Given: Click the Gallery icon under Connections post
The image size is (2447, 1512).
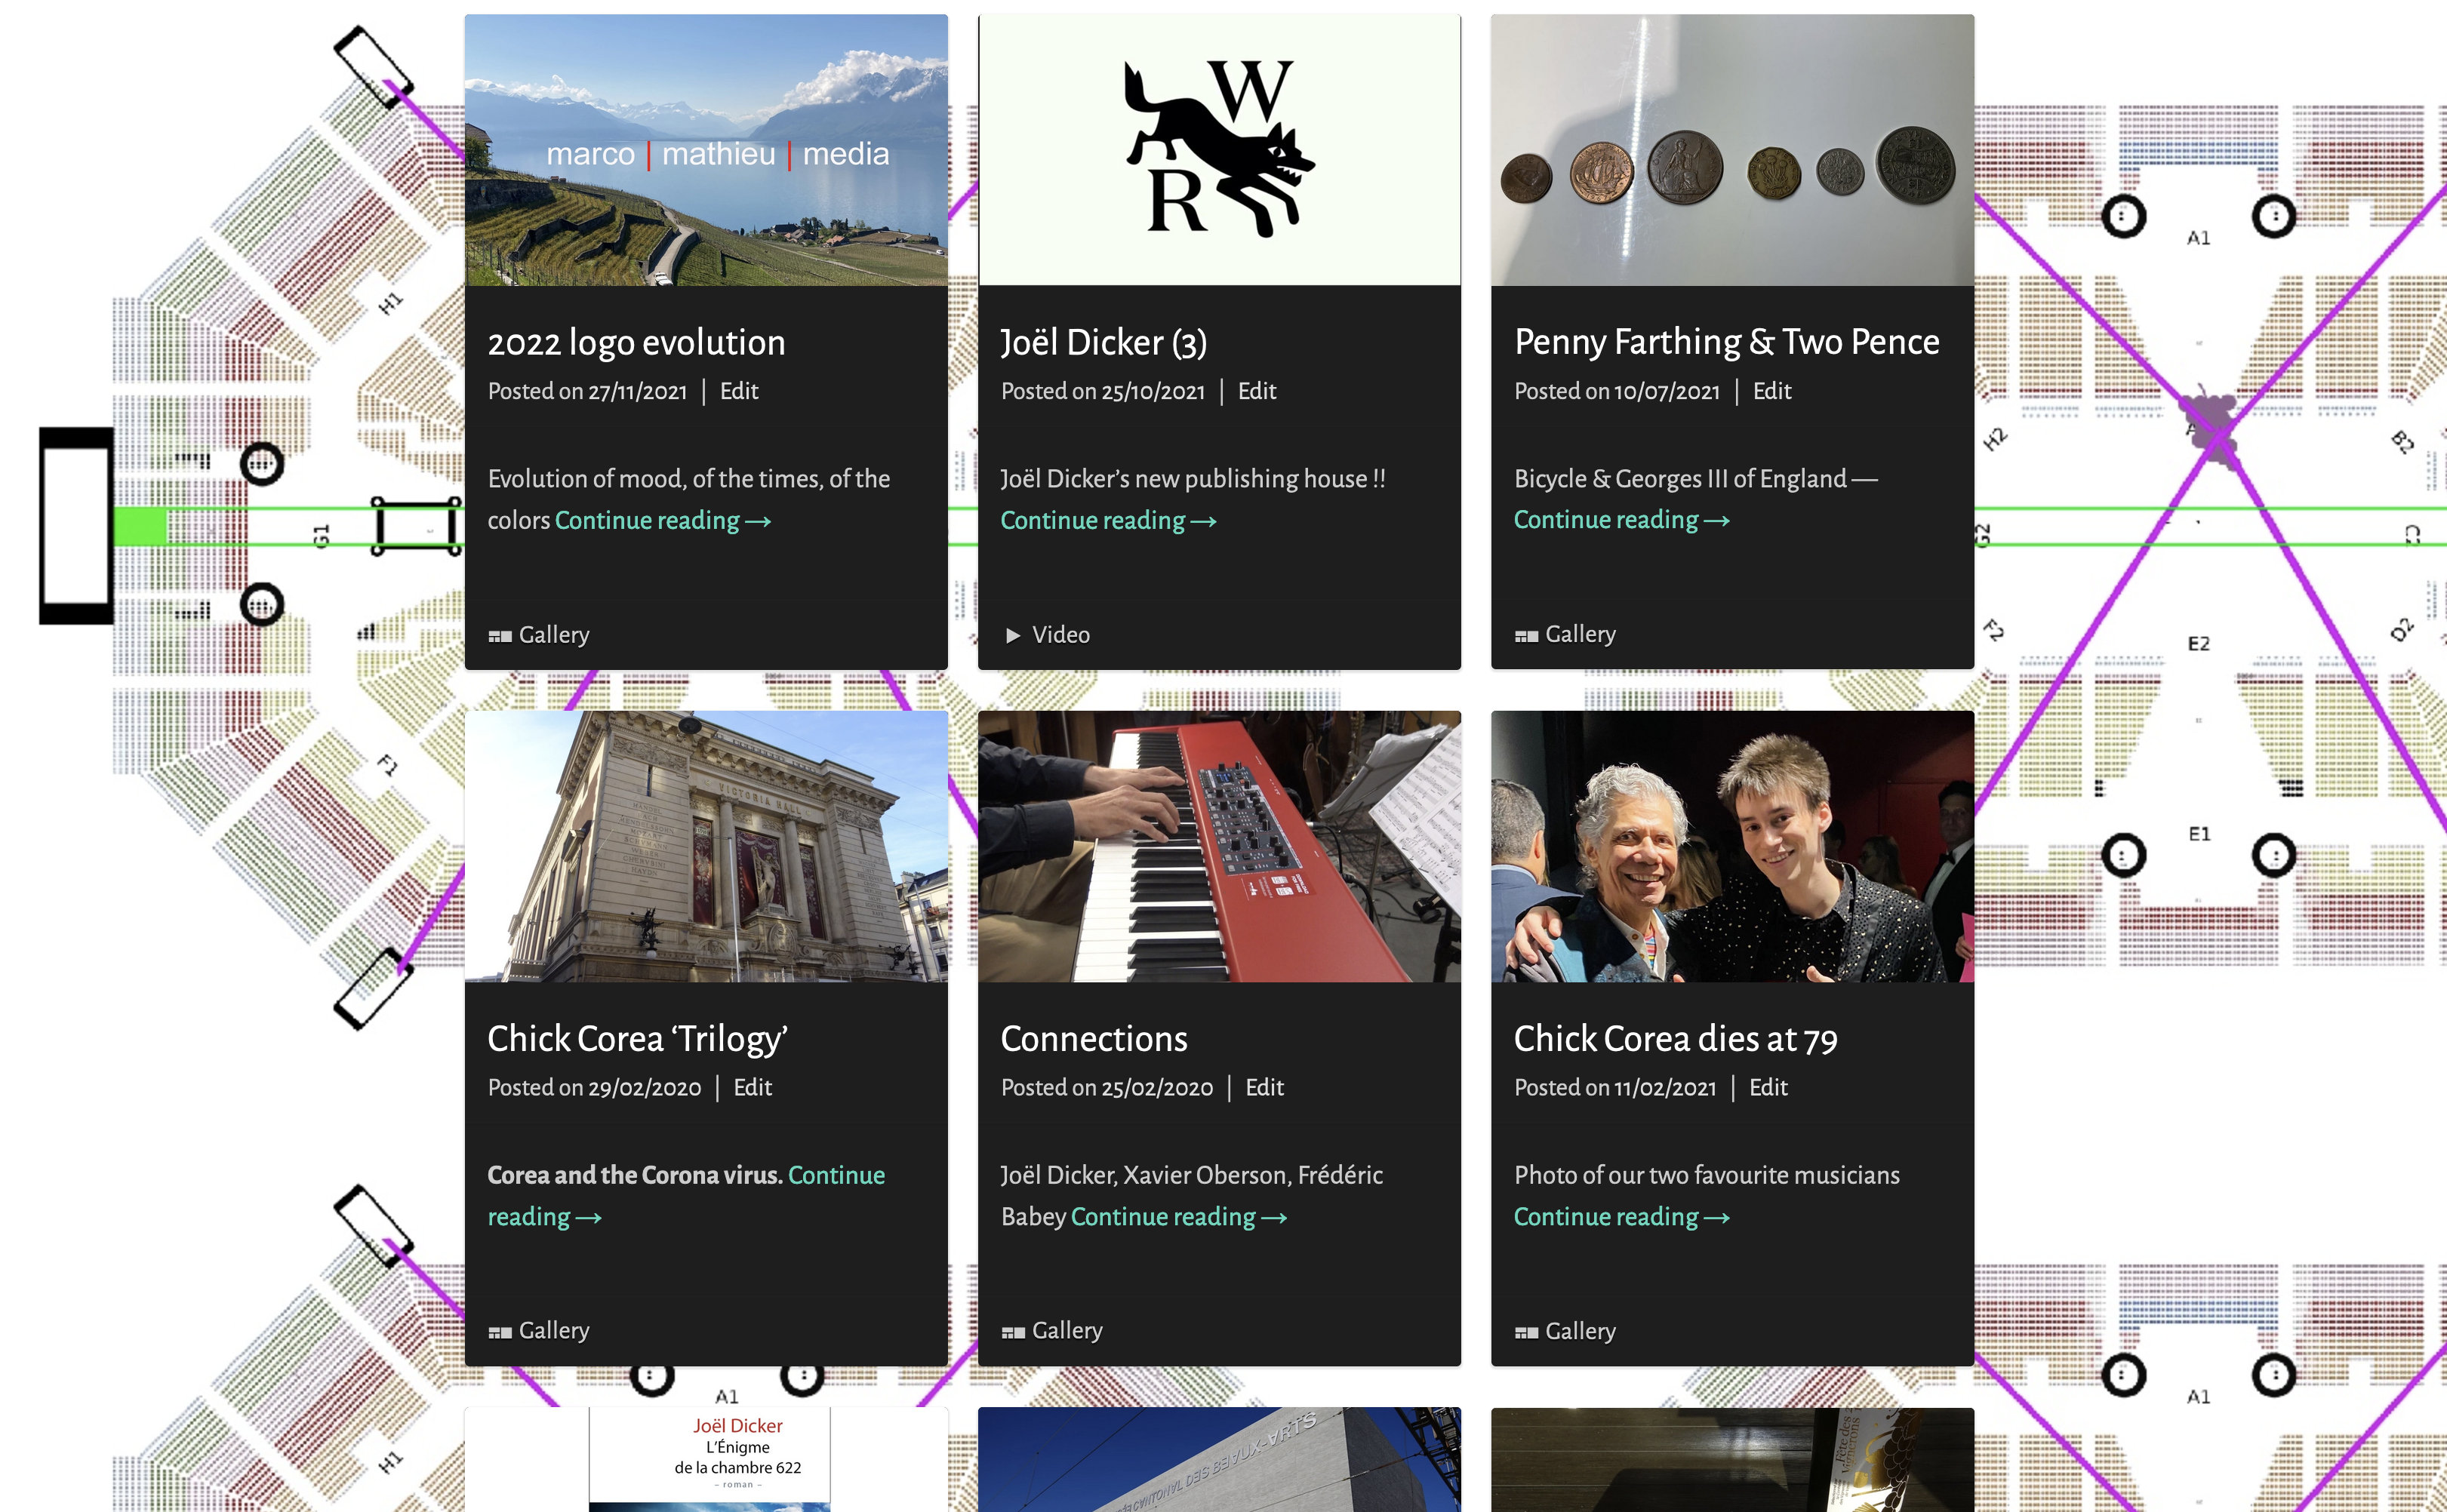Looking at the screenshot, I should click(1012, 1332).
